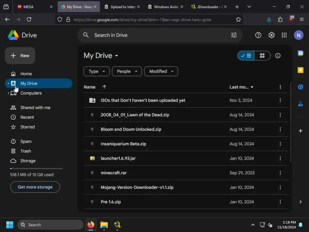Screen dimensions: 309x232
Task: Open Recent files section
Action: pos(39,117)
